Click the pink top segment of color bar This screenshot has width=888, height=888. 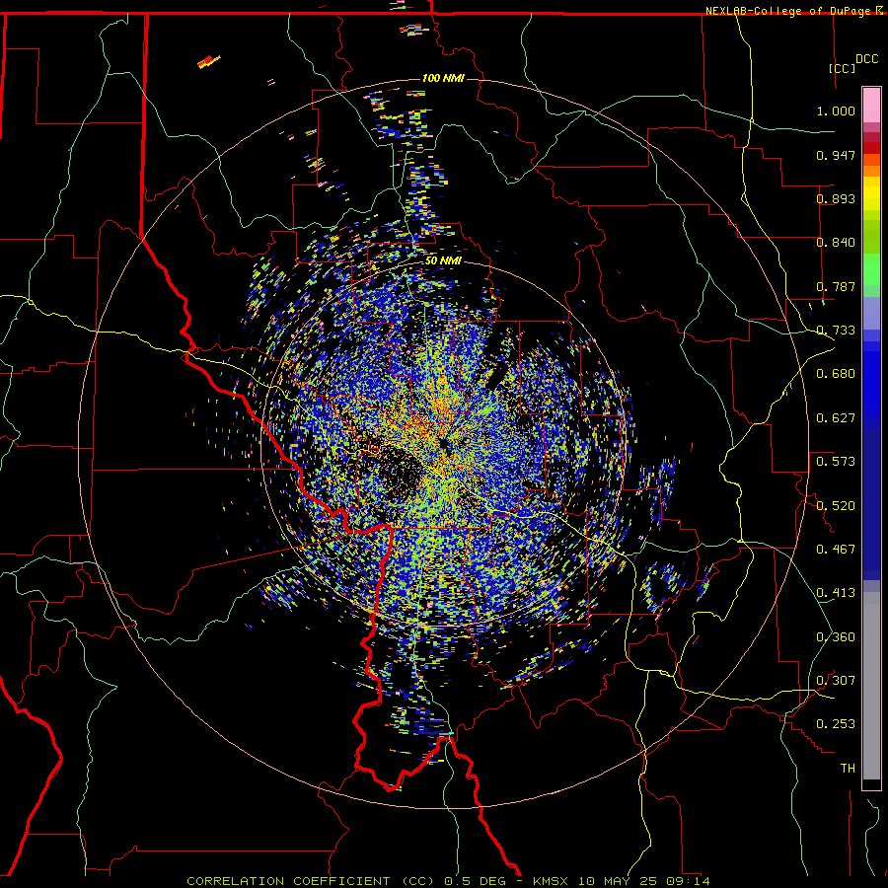click(x=871, y=106)
